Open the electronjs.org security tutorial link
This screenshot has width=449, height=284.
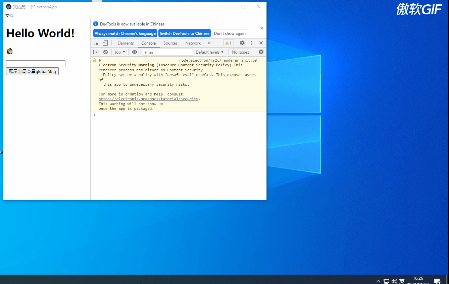click(148, 99)
